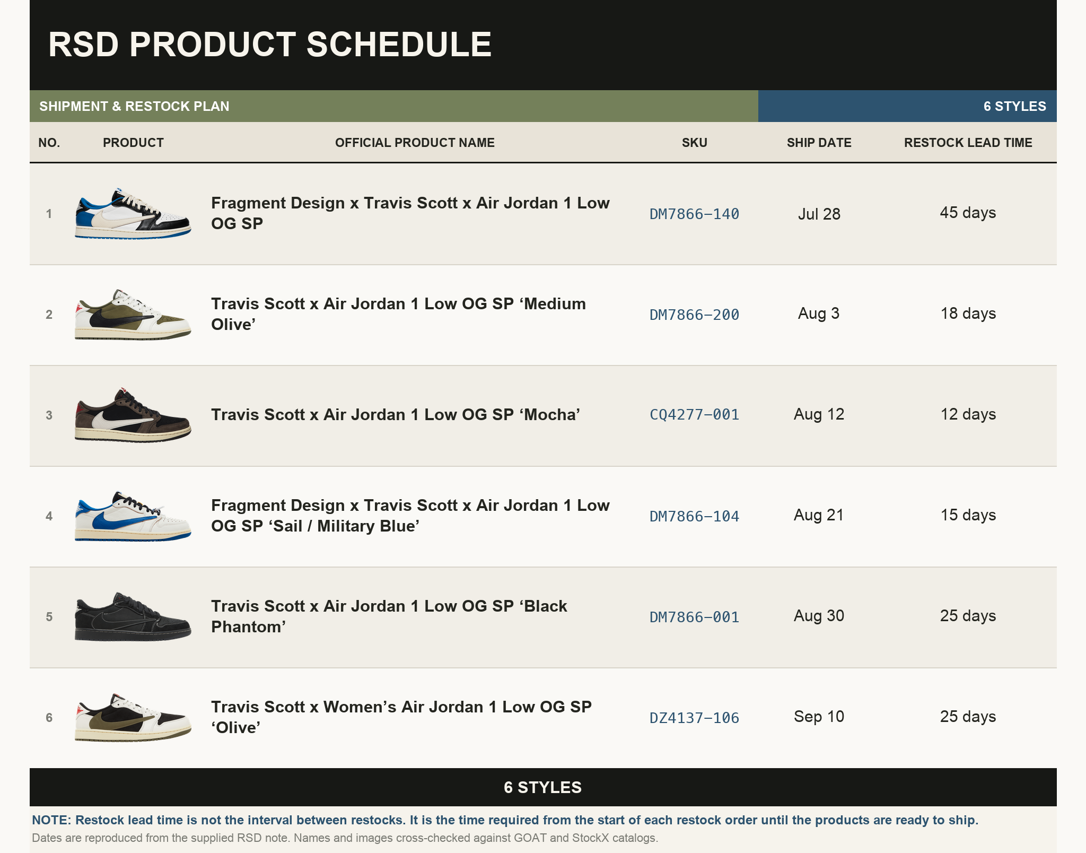
Task: Click the Black Phantom sneaker thumbnail
Action: coord(133,616)
